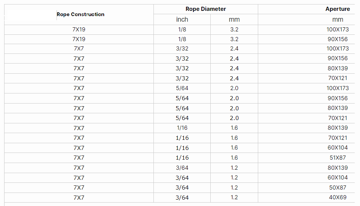
Task: Select the mm sub-header under Rope Diameter
Action: click(x=234, y=19)
